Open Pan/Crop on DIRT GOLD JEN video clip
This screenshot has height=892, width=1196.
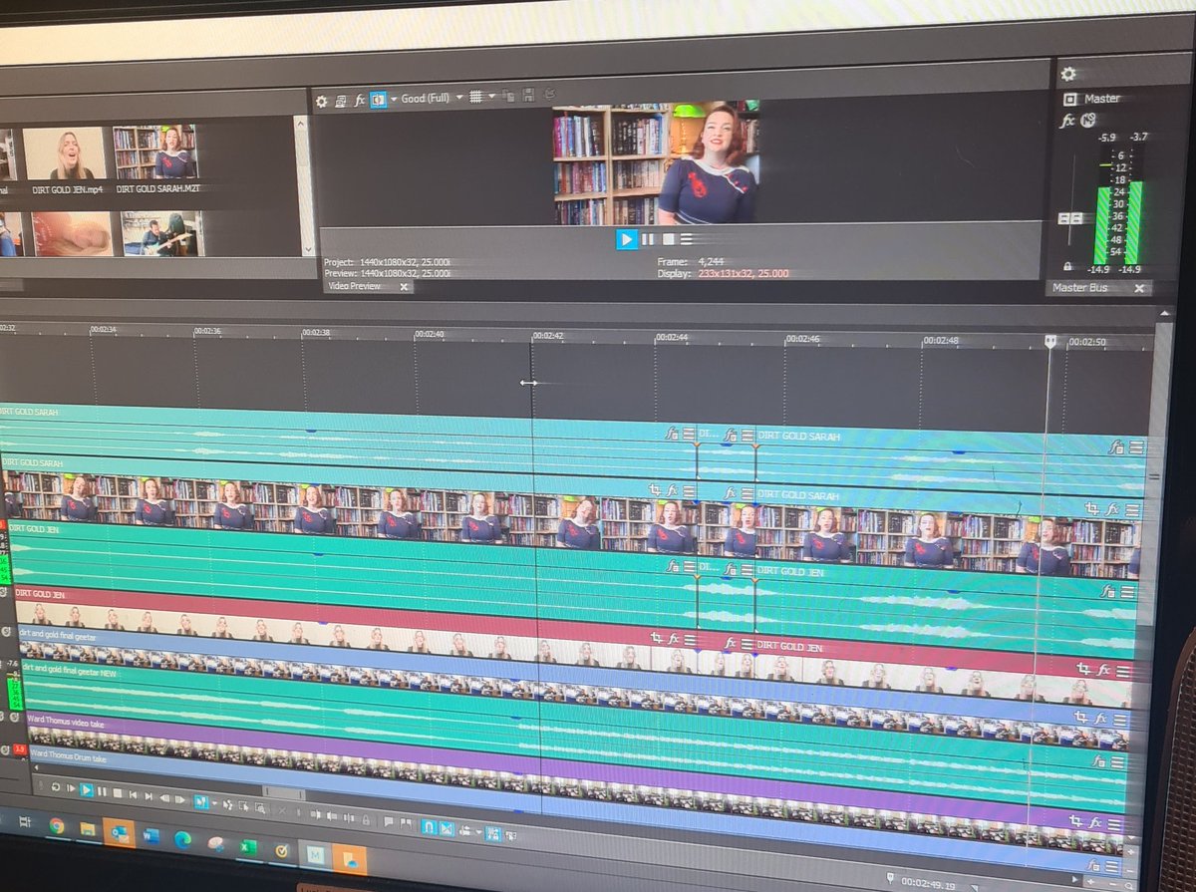point(657,638)
